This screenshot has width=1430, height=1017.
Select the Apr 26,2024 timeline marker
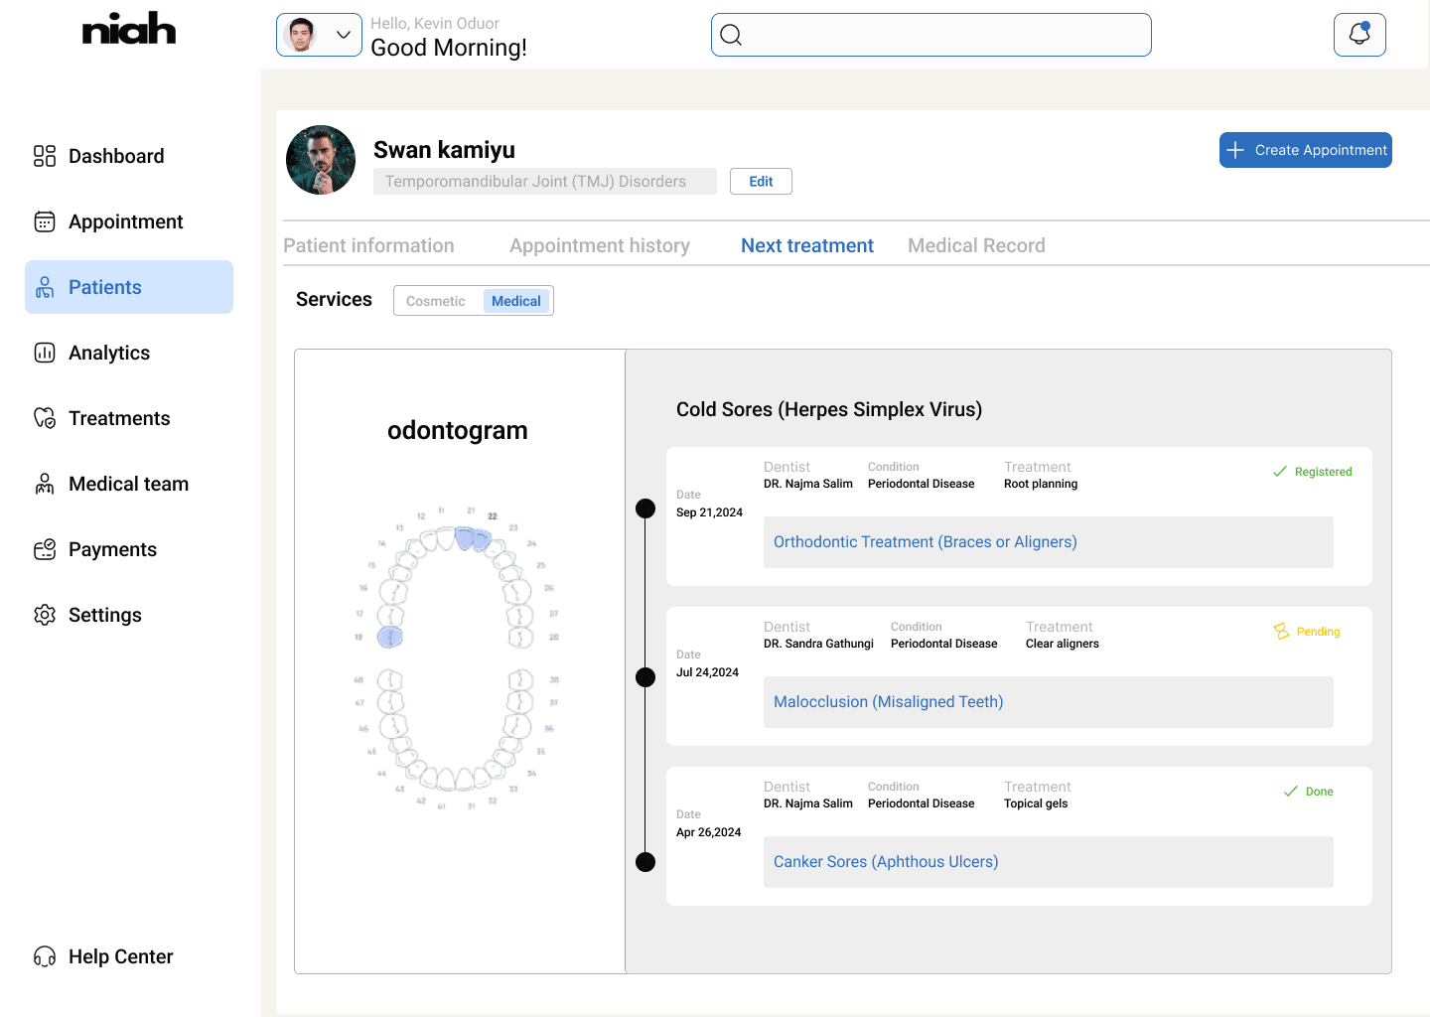click(x=645, y=862)
